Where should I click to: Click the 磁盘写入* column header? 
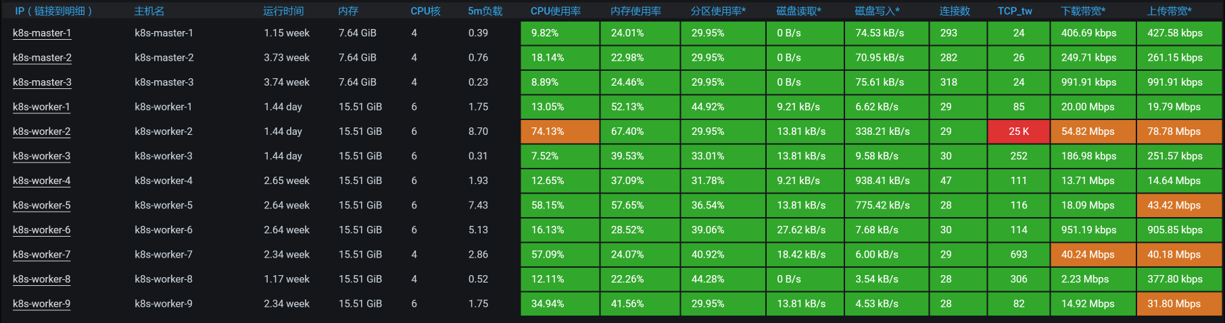877,11
